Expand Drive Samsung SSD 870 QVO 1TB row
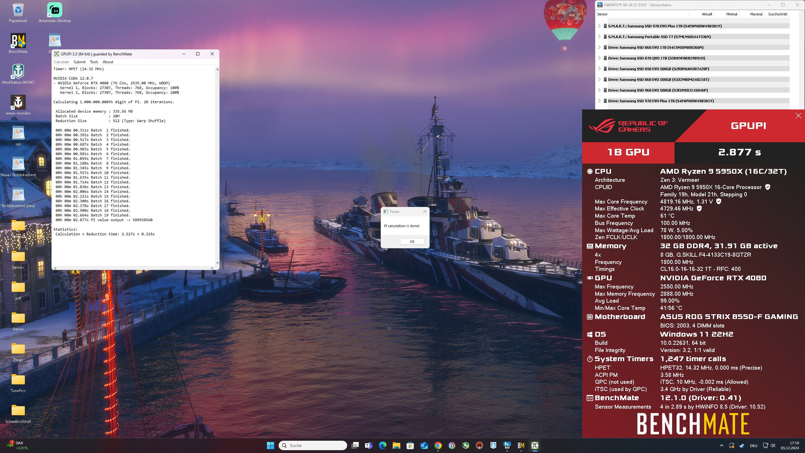This screenshot has height=453, width=805. [599, 58]
